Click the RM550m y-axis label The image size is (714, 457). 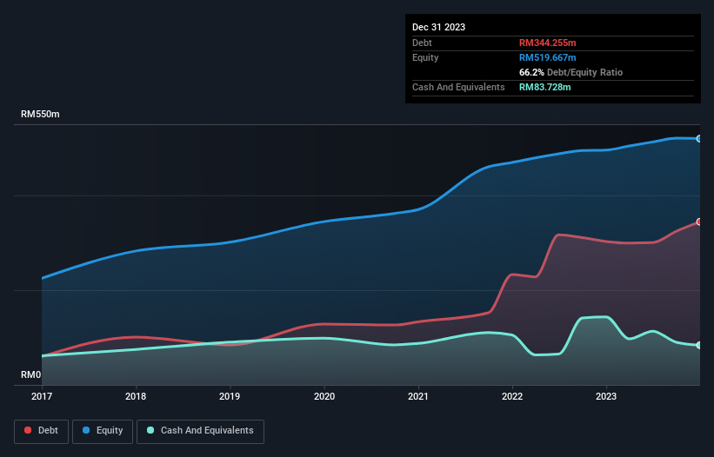tap(40, 114)
